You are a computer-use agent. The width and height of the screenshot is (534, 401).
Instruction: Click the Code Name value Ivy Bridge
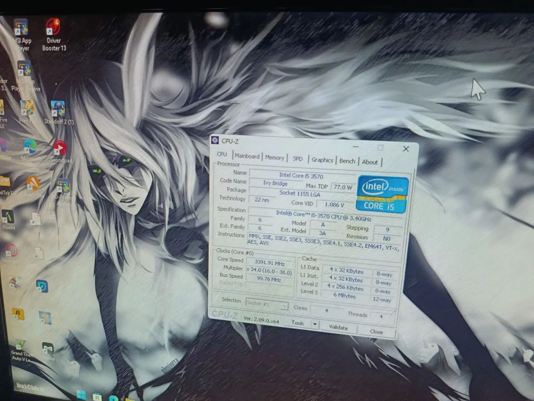tap(275, 183)
